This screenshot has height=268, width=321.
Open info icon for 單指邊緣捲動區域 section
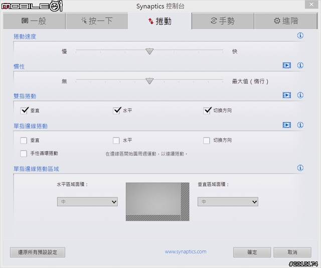coord(300,168)
